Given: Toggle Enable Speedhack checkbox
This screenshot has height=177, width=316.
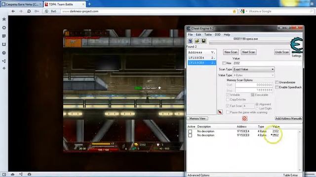Looking at the screenshot, I should [x=277, y=88].
